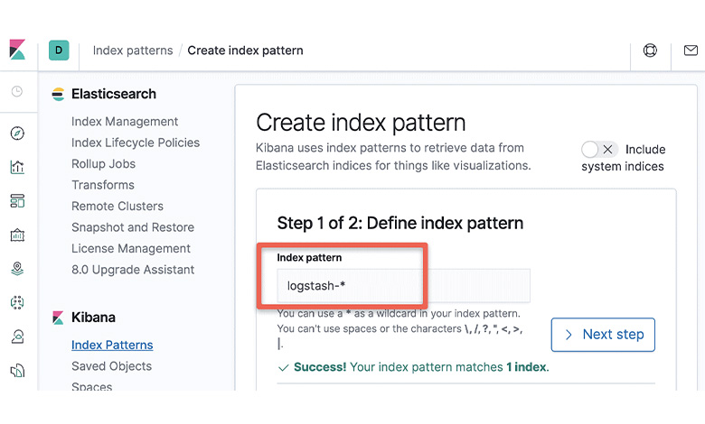Open Saved Objects menu item
This screenshot has height=424, width=705.
click(x=111, y=366)
